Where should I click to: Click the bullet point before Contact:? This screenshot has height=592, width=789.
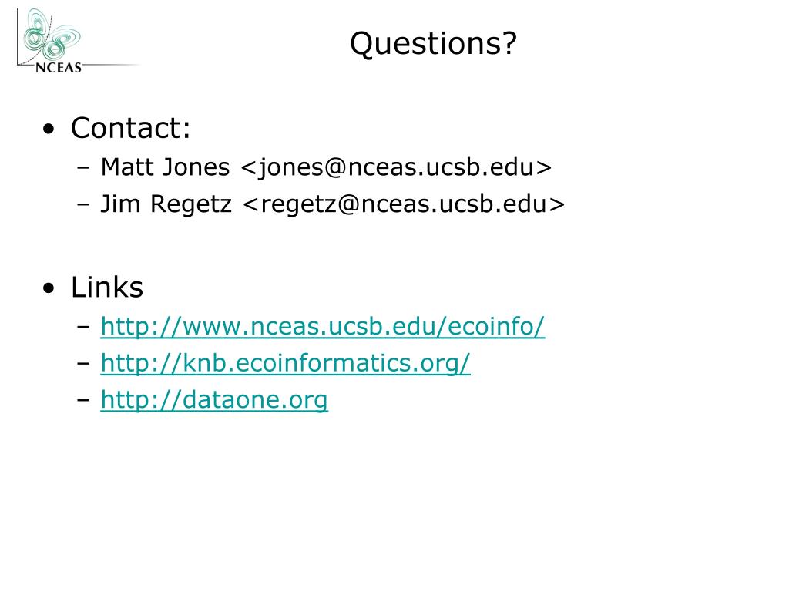(x=49, y=129)
